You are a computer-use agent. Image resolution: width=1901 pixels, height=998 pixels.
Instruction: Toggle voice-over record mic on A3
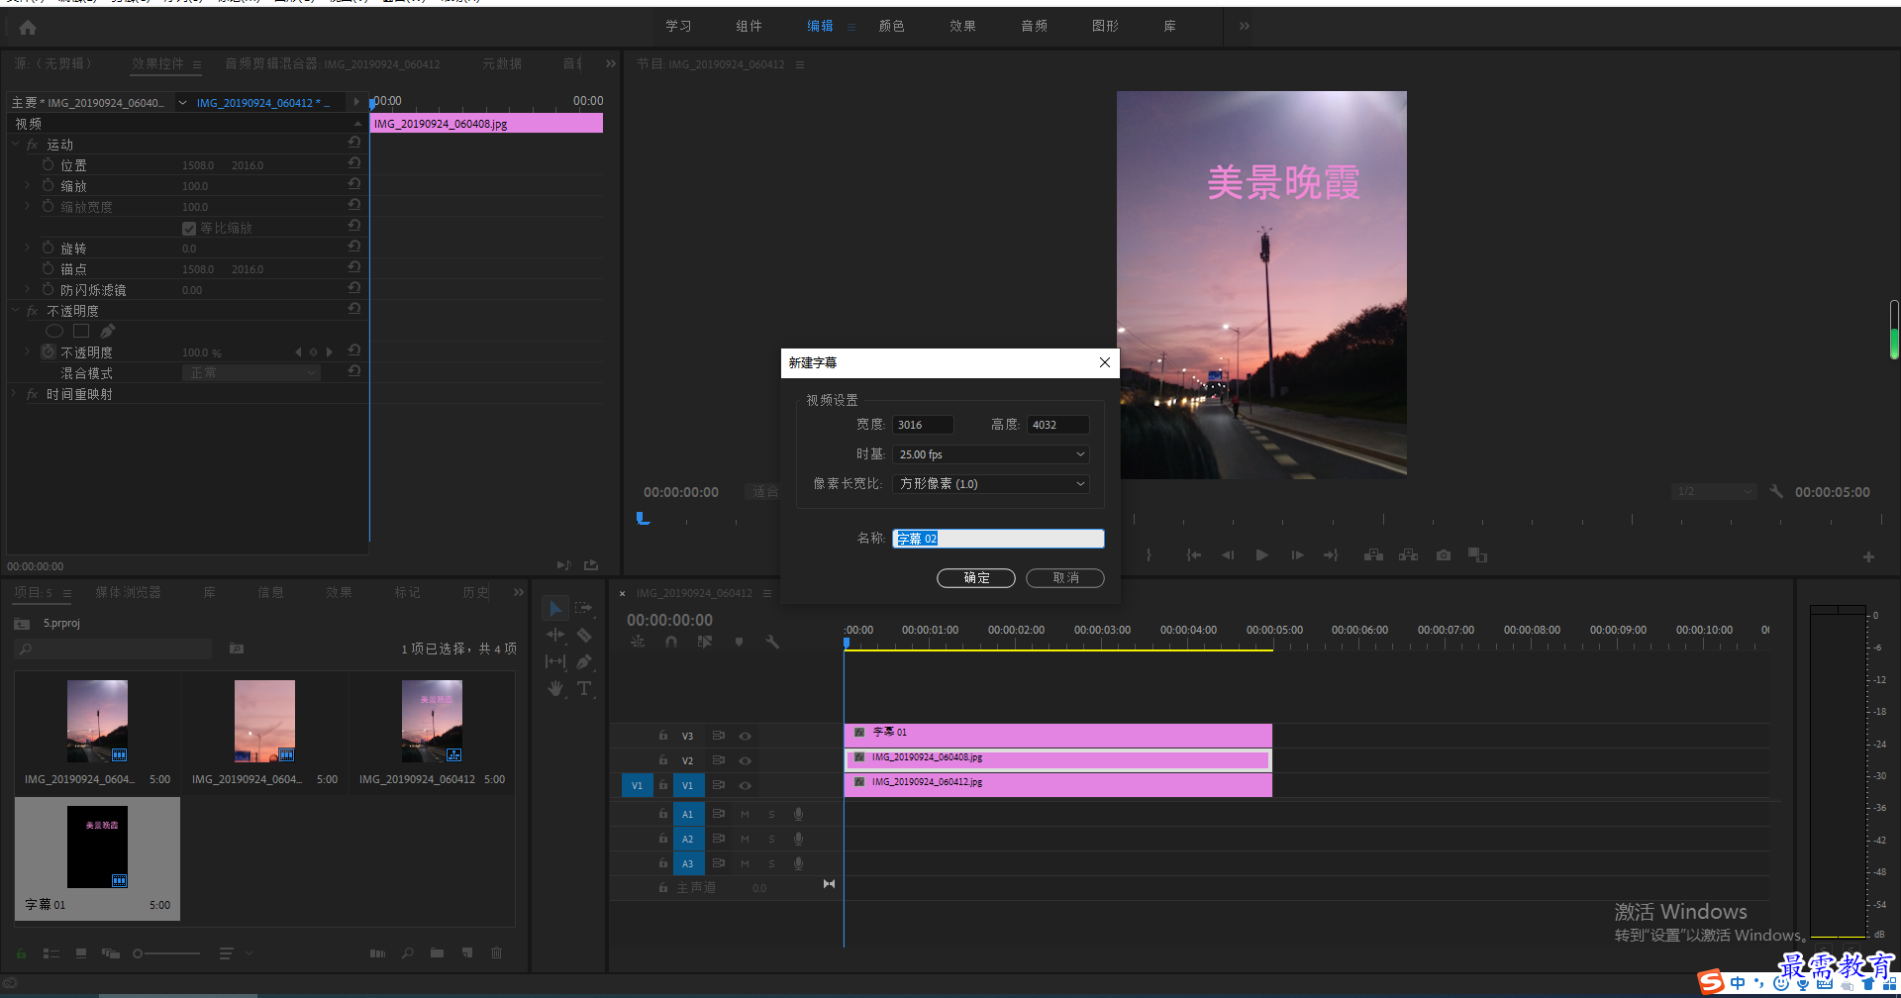click(x=798, y=863)
